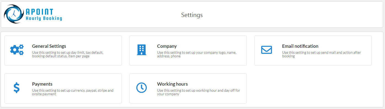Click the building icon for Company
Image resolution: width=385 pixels, height=109 pixels.
[142, 50]
